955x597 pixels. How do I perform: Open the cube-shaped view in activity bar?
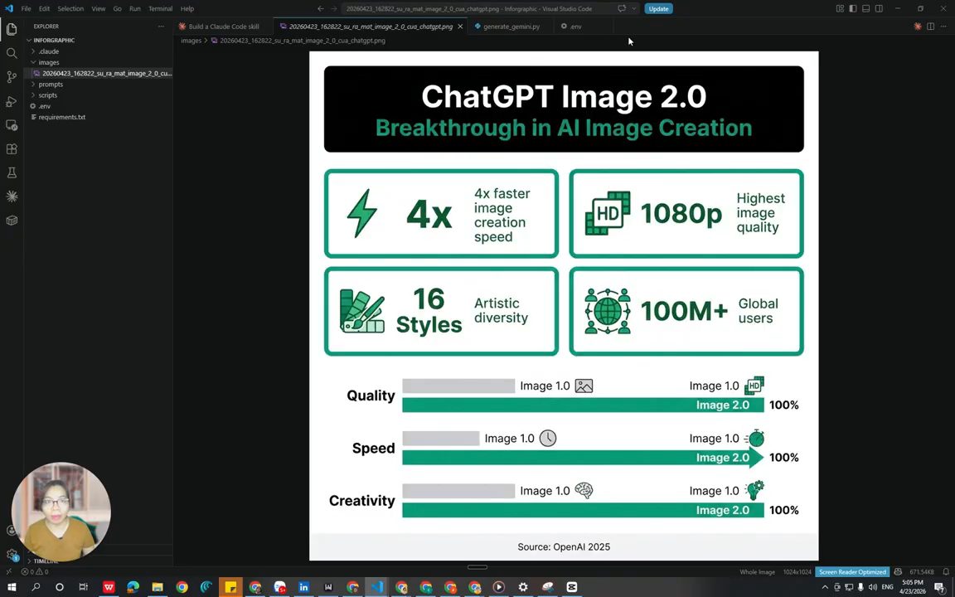pos(12,221)
